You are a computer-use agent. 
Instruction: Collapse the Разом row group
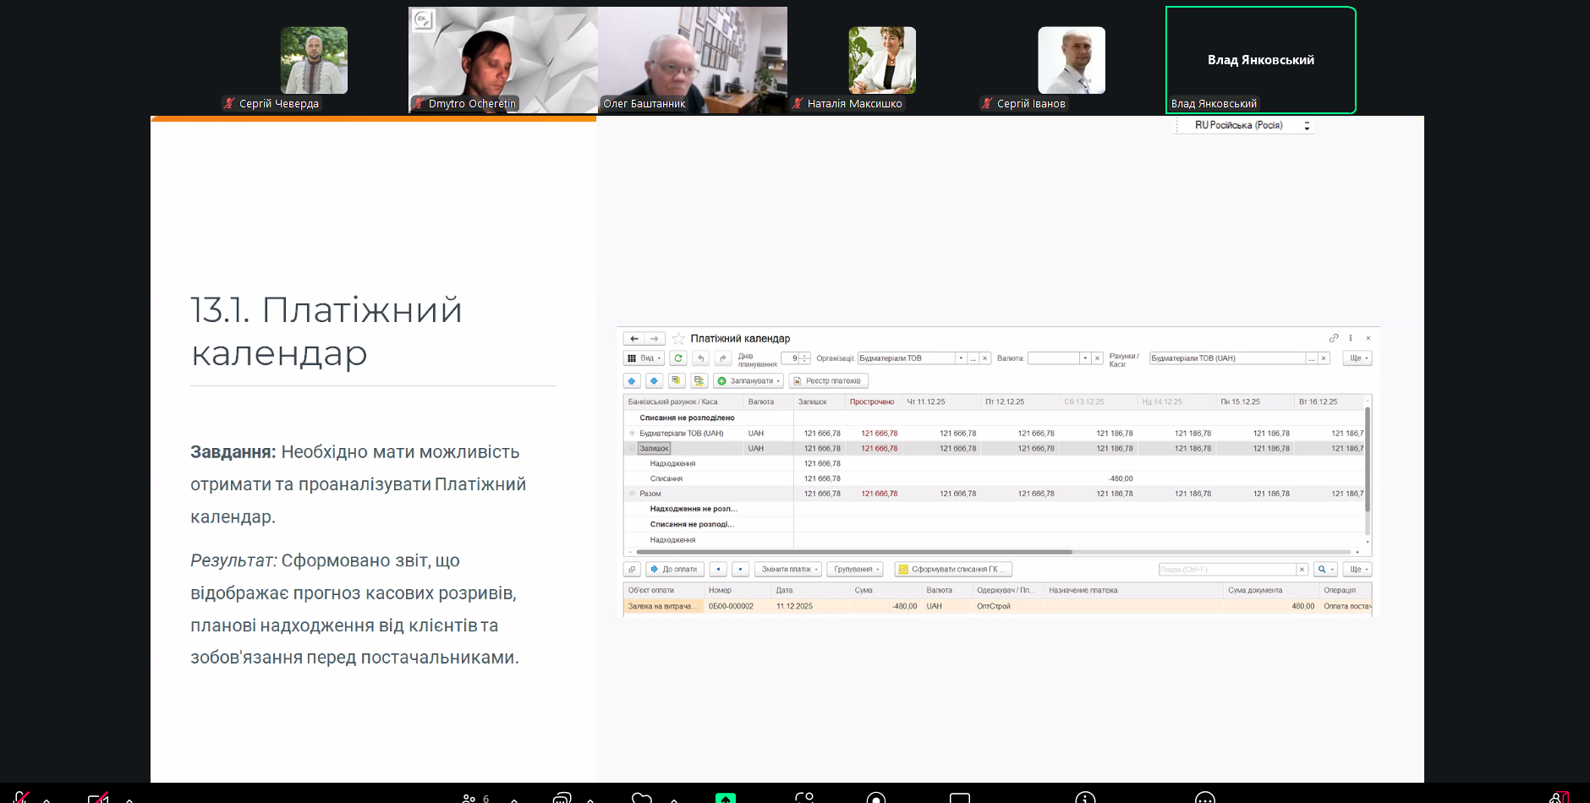pyautogui.click(x=632, y=494)
